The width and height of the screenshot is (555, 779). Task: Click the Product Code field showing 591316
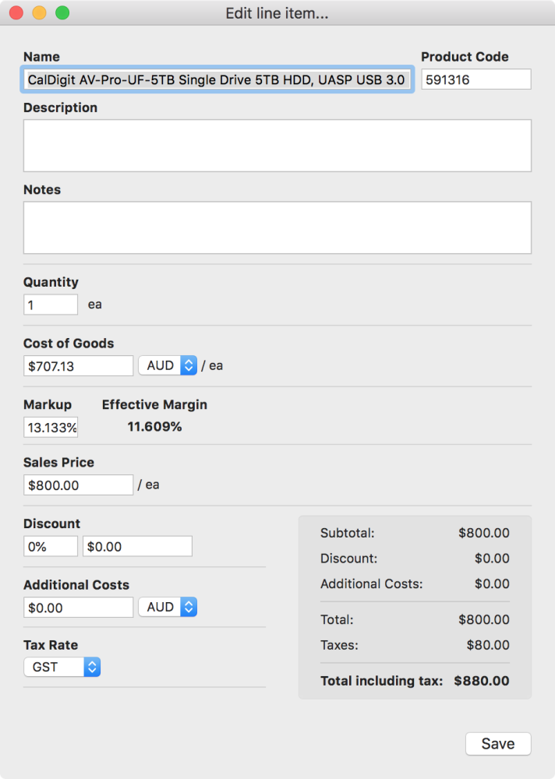(x=475, y=79)
